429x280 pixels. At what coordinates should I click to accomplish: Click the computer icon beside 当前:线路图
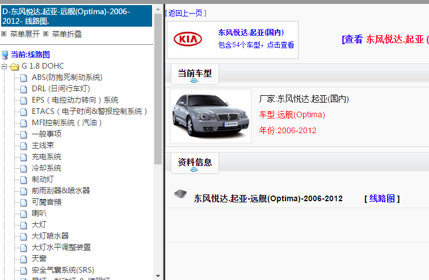(x=5, y=54)
